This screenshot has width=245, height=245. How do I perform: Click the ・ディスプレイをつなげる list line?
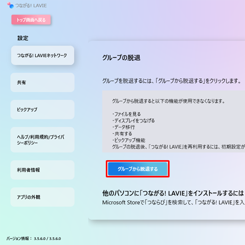[133, 121]
